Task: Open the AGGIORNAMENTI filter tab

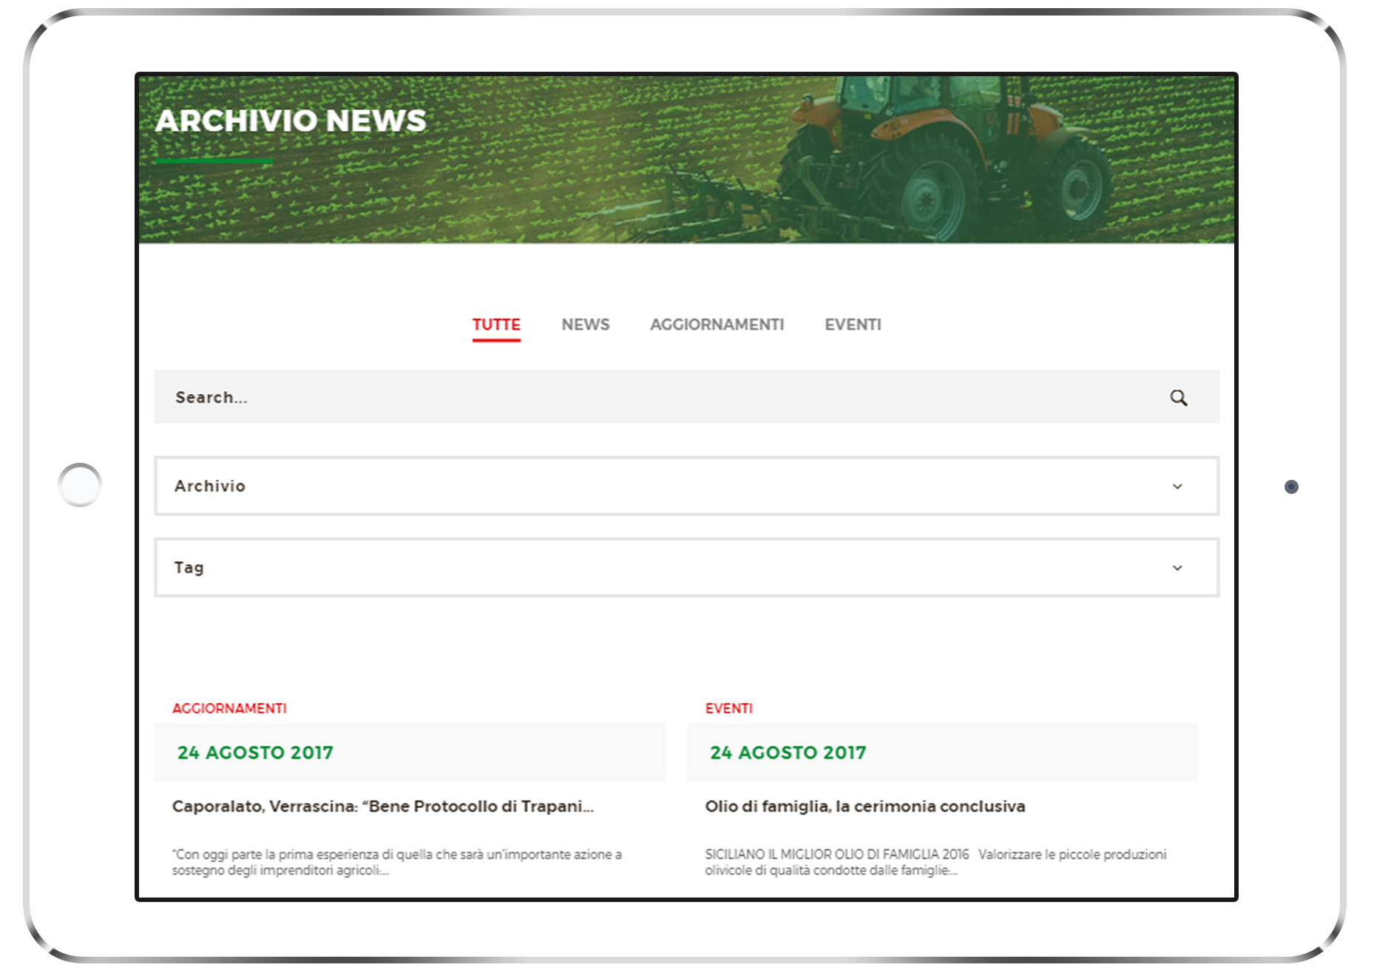Action: pyautogui.click(x=717, y=325)
